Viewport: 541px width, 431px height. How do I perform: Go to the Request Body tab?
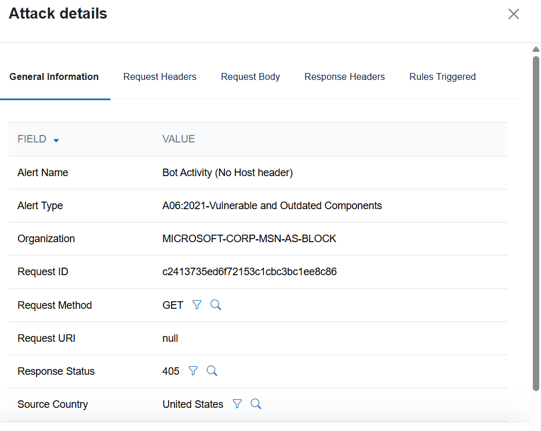(x=250, y=76)
